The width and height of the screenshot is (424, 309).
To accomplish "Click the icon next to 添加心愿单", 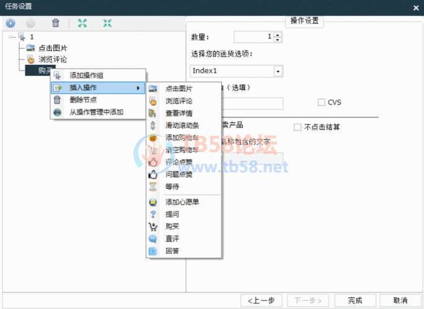I will [x=153, y=202].
